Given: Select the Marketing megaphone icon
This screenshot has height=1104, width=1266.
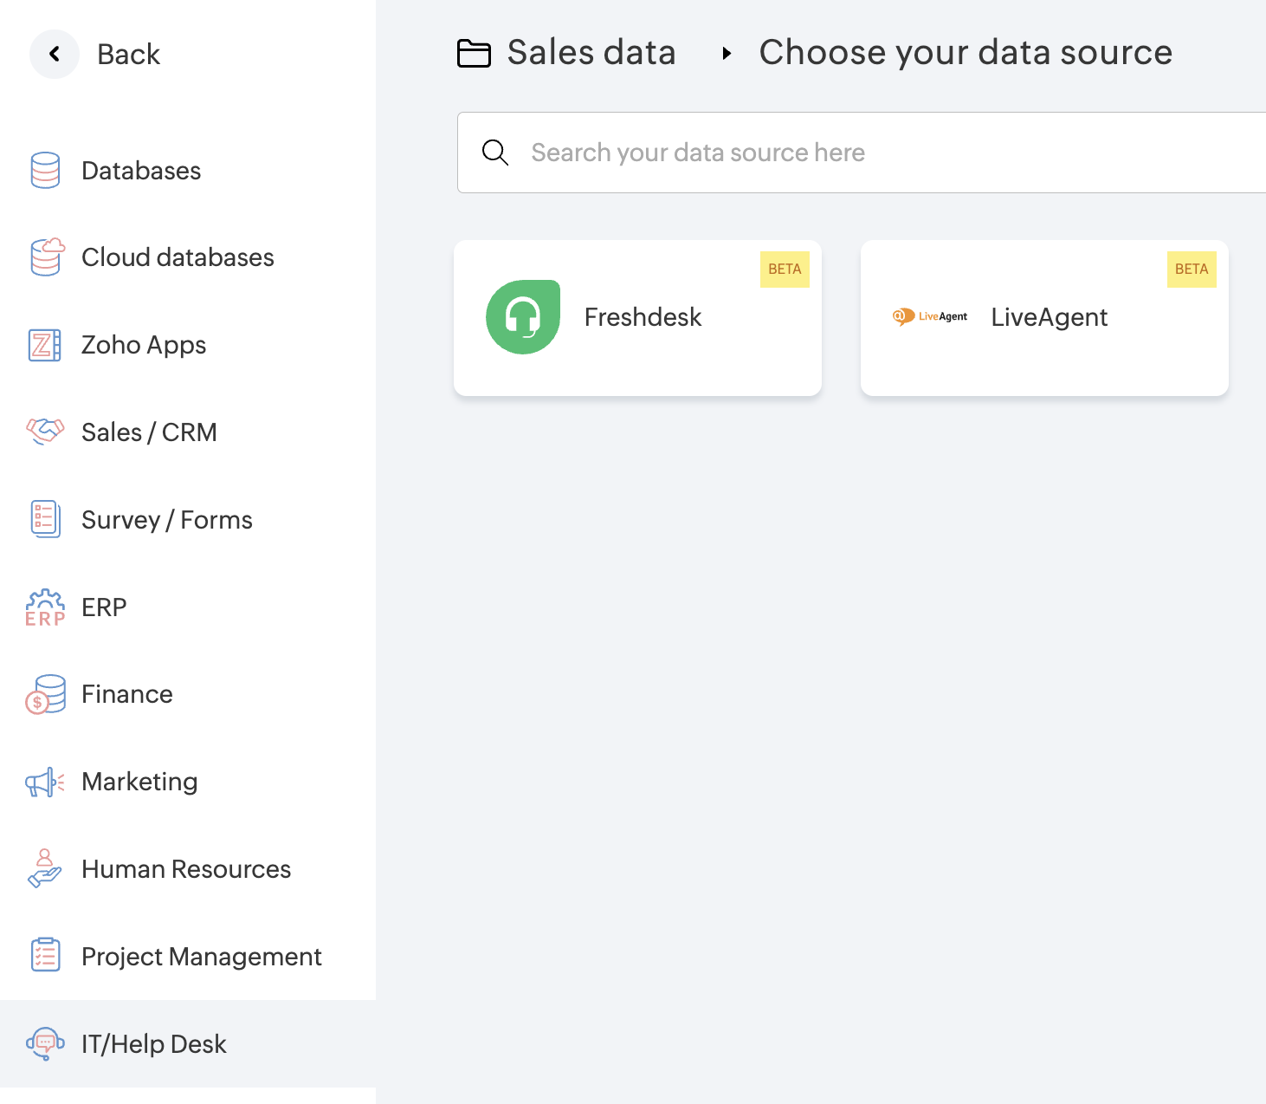Looking at the screenshot, I should [x=45, y=782].
